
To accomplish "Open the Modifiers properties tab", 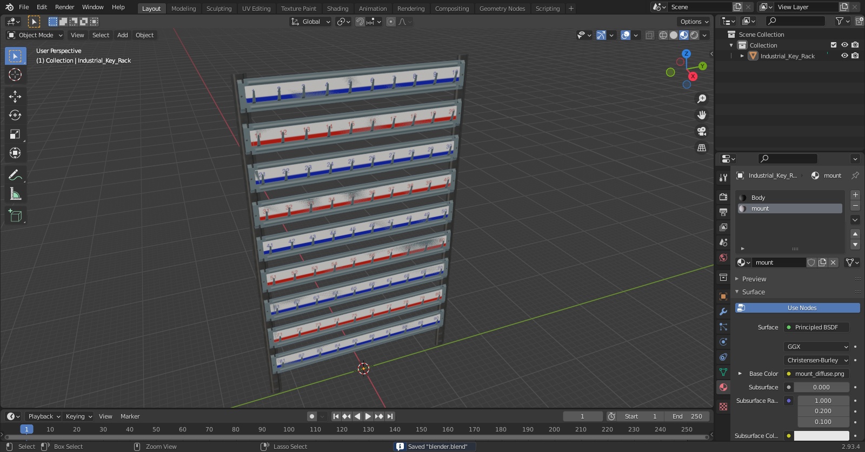I will tap(723, 311).
